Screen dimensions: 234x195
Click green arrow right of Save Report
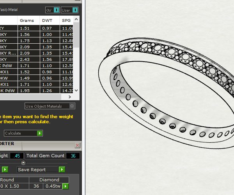click(62, 170)
